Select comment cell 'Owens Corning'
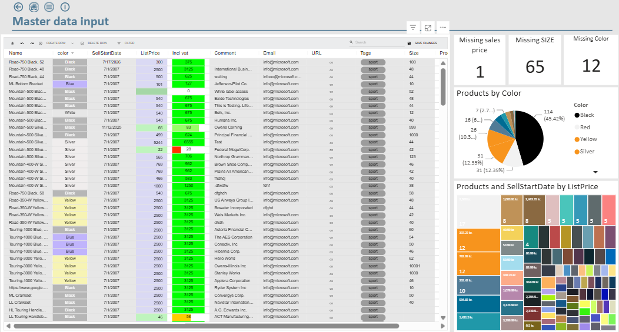The height and width of the screenshot is (332, 619). (228, 128)
